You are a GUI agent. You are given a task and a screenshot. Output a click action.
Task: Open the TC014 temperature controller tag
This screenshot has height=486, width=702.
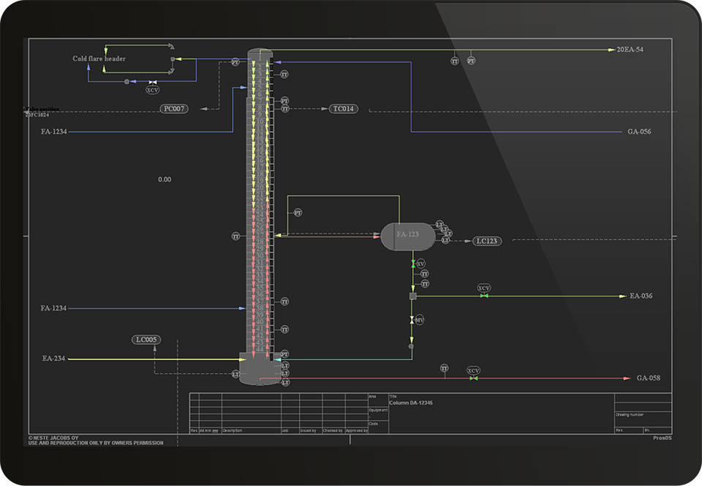pos(344,109)
